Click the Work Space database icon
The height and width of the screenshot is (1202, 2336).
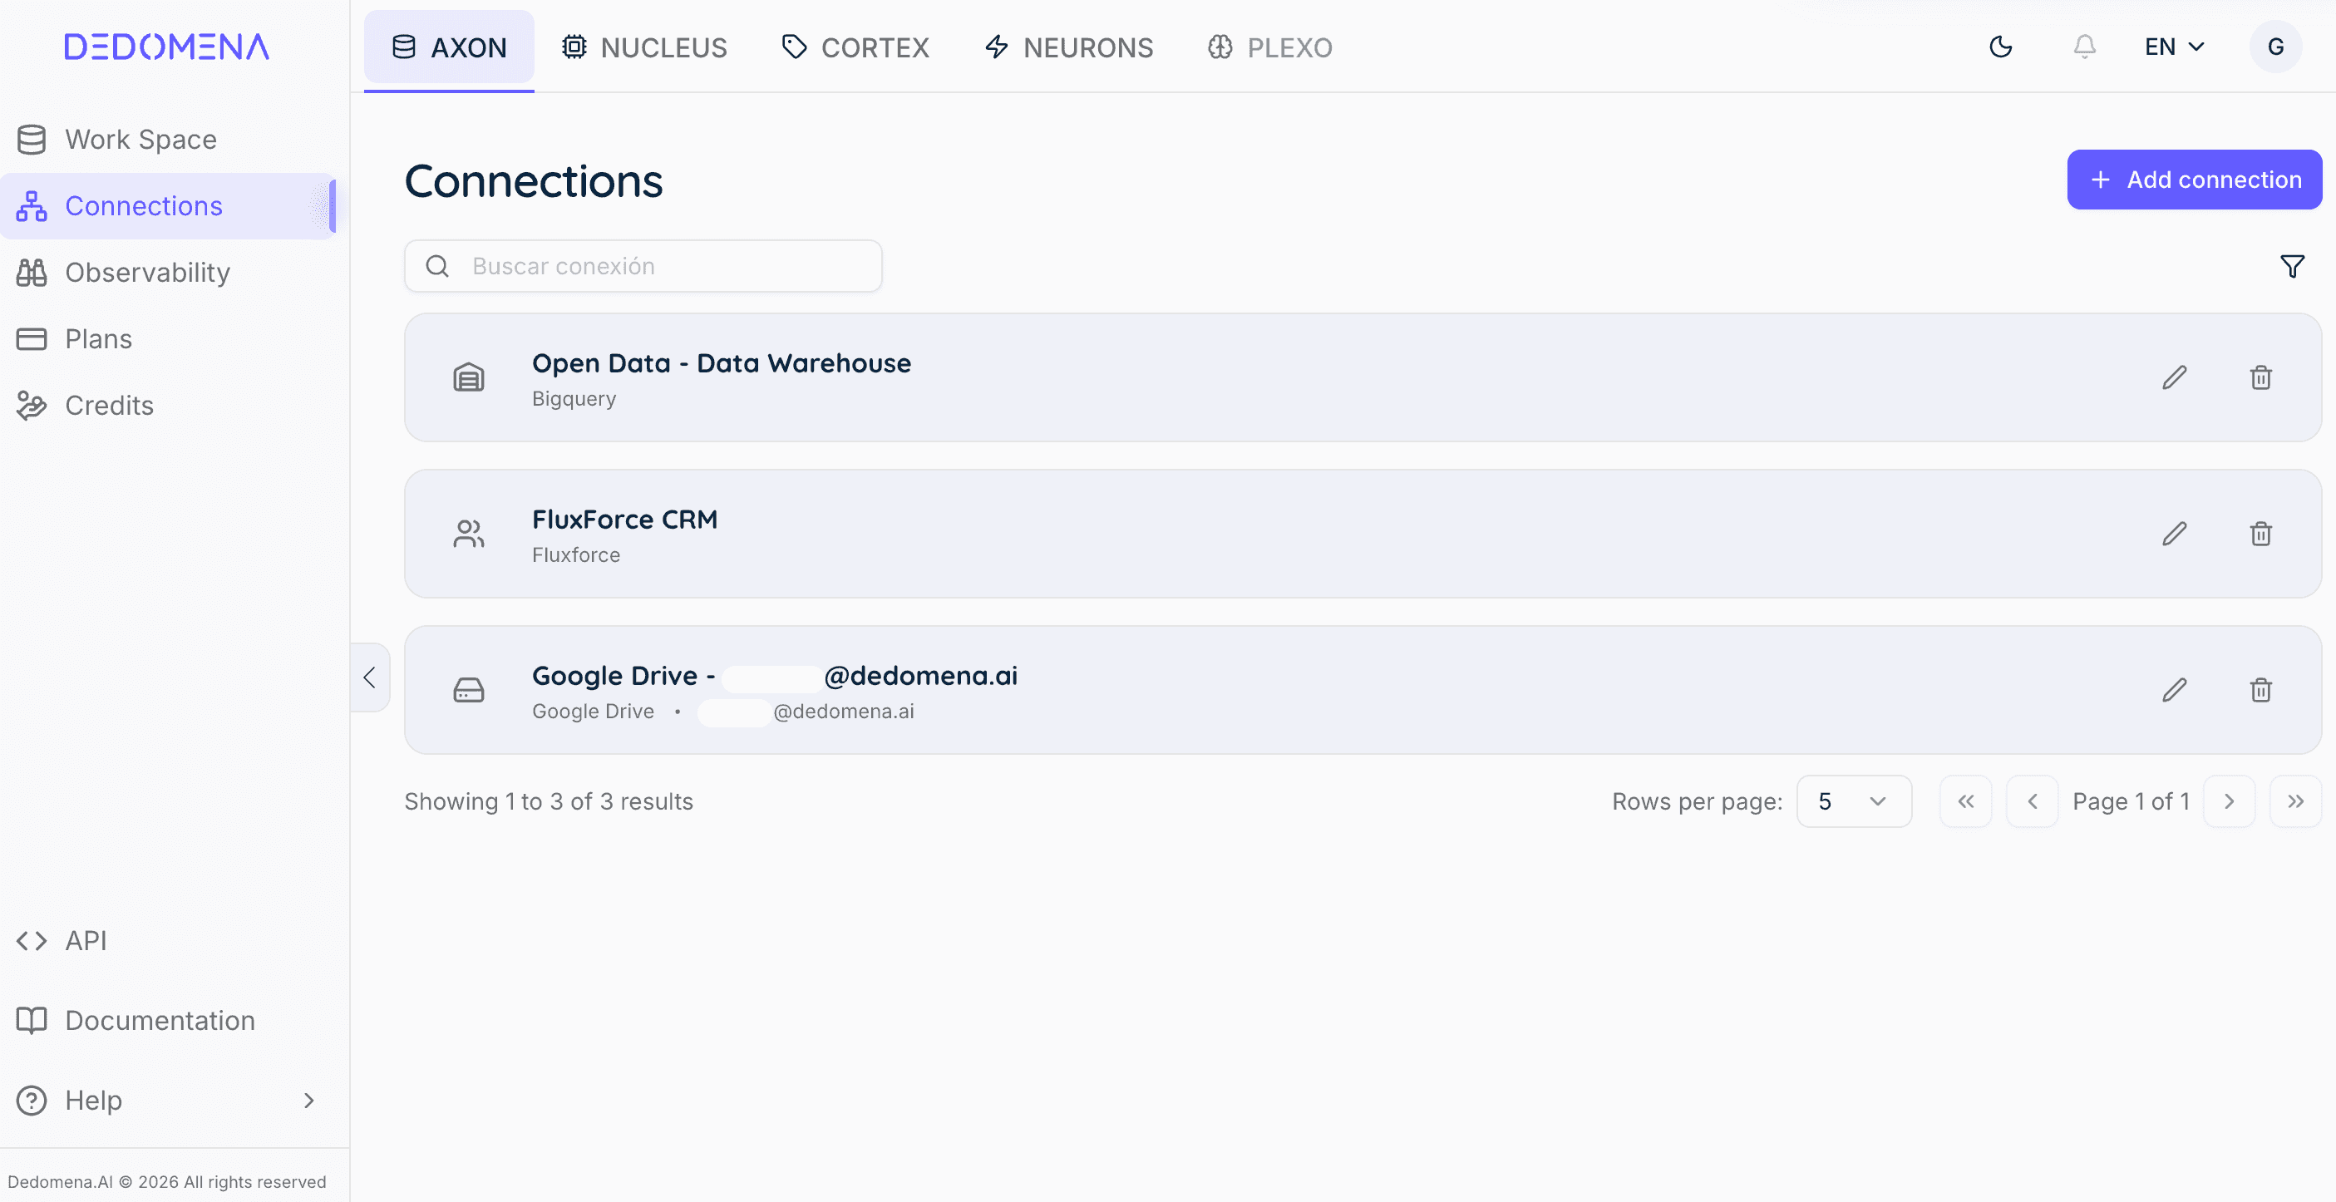32,140
